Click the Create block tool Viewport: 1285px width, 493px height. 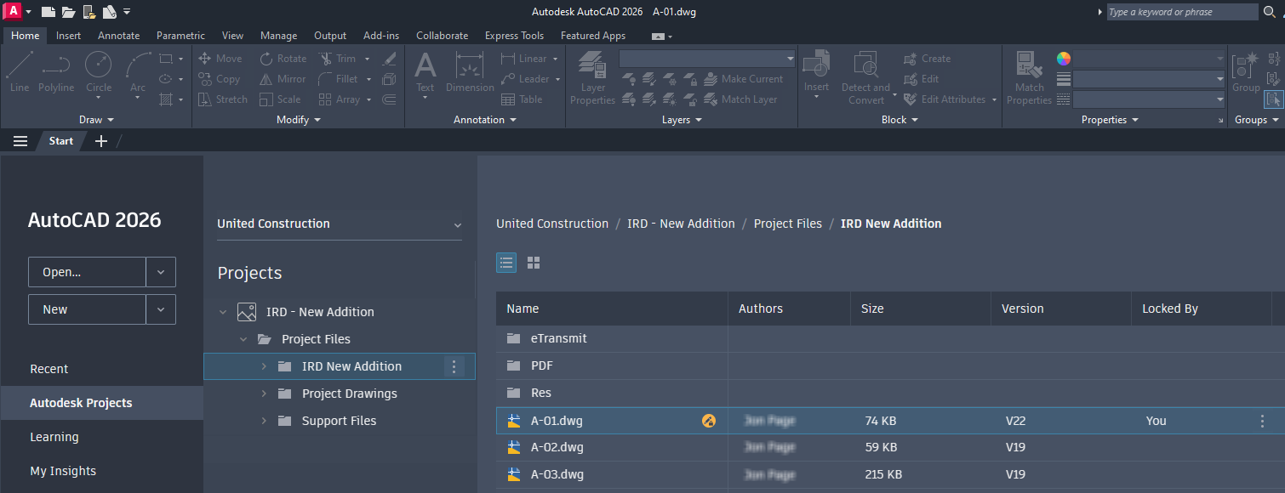pos(927,59)
